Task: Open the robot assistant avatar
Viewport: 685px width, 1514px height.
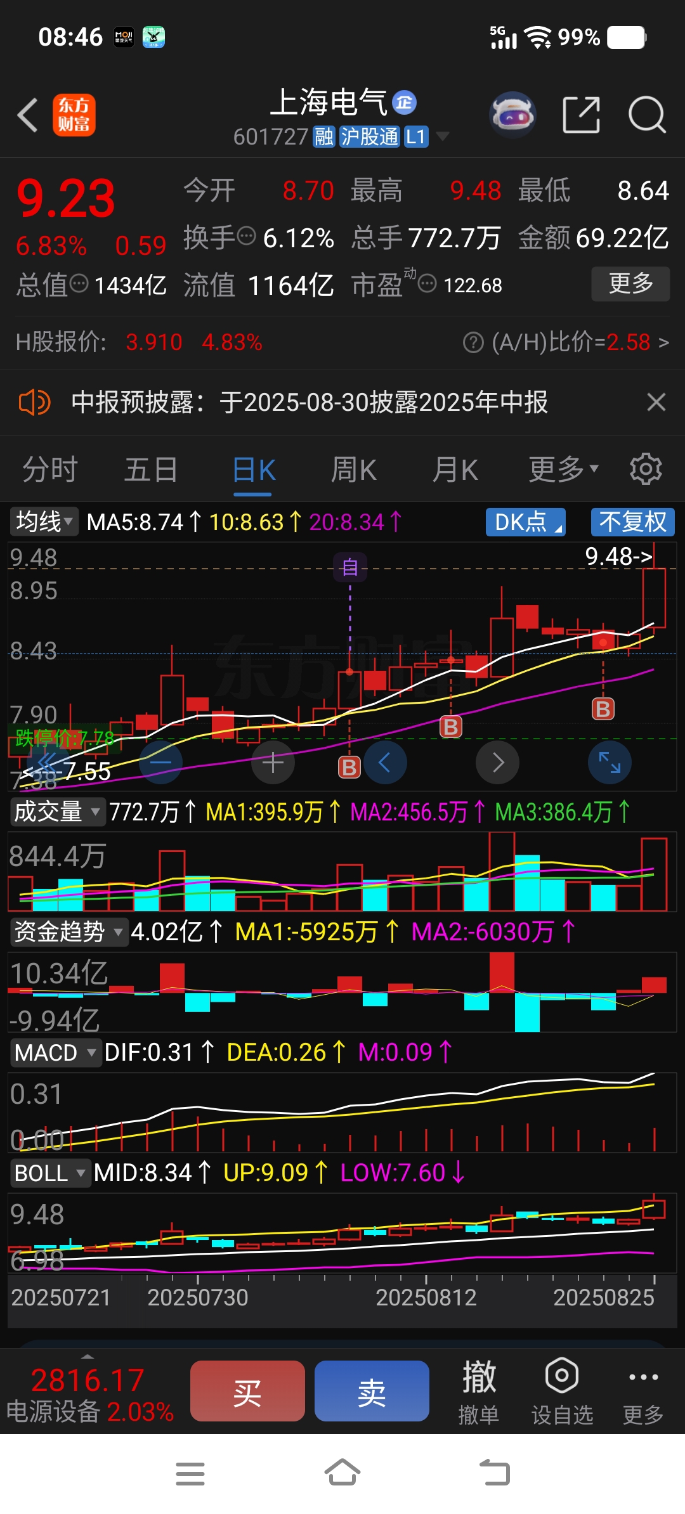Action: tap(512, 115)
